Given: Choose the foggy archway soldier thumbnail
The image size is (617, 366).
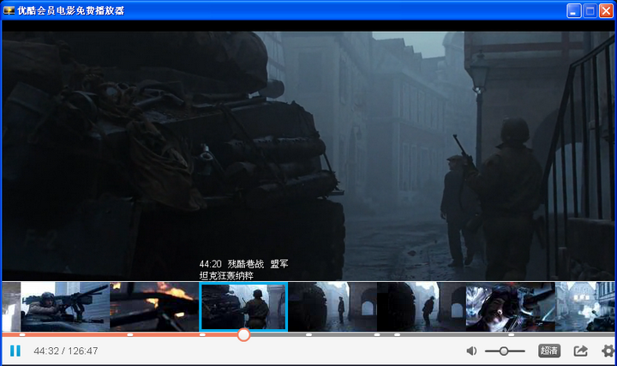Looking at the screenshot, I should pos(332,307).
